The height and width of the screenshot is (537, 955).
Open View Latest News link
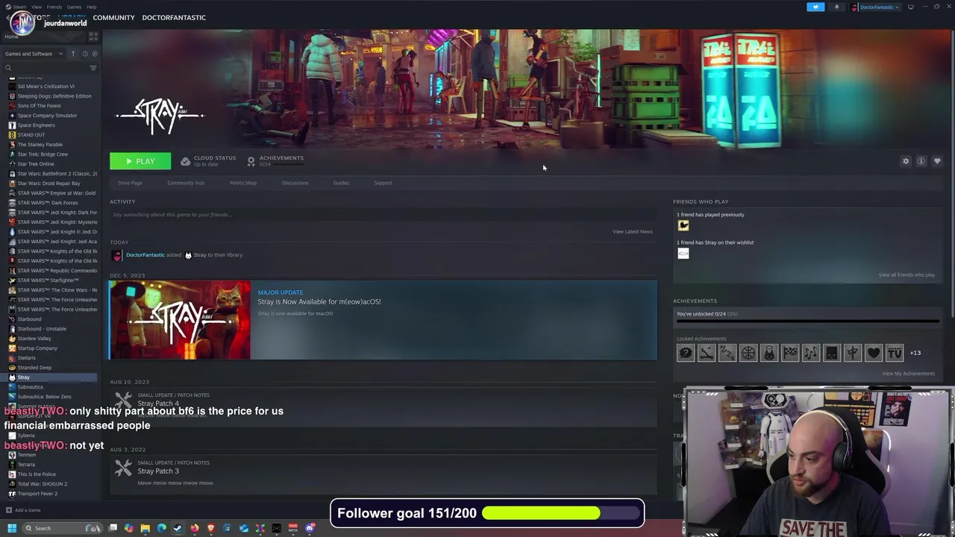(x=632, y=231)
